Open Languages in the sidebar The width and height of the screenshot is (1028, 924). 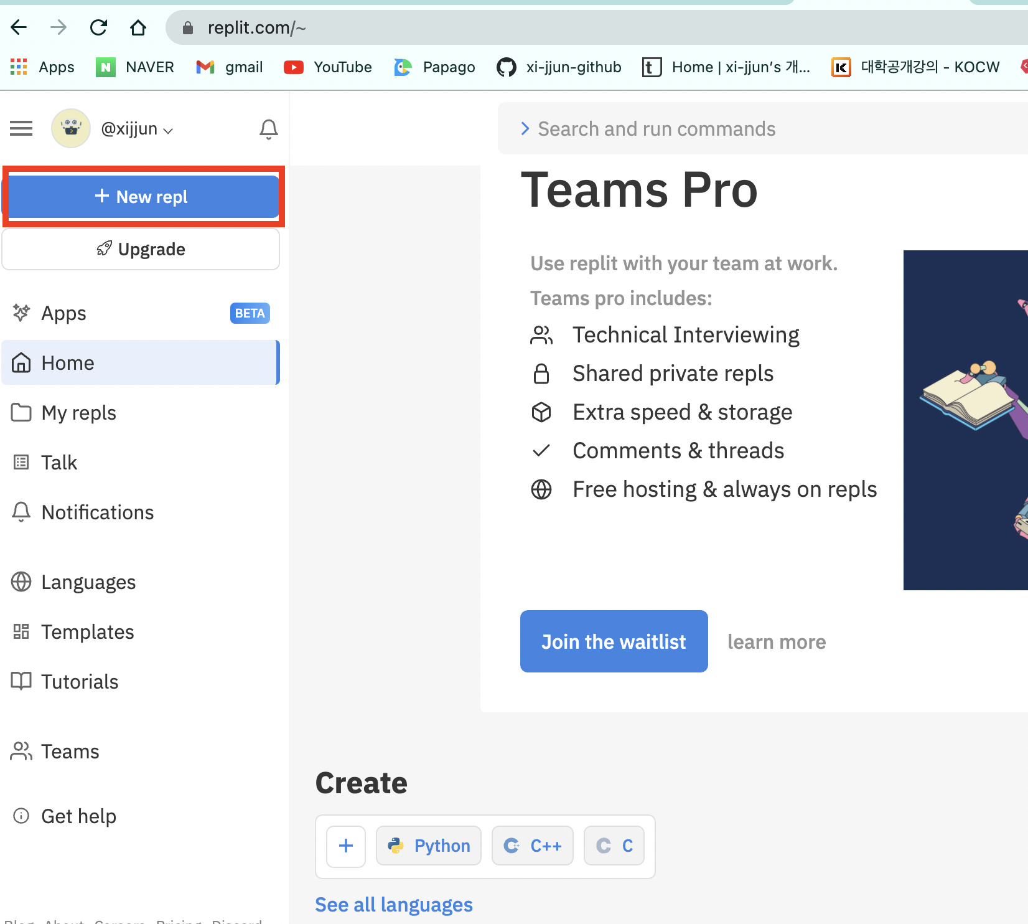coord(141,582)
